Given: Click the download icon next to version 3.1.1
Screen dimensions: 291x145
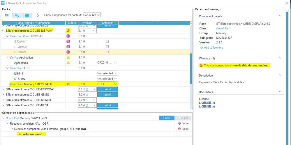Looking at the screenshot, I should (87, 89).
